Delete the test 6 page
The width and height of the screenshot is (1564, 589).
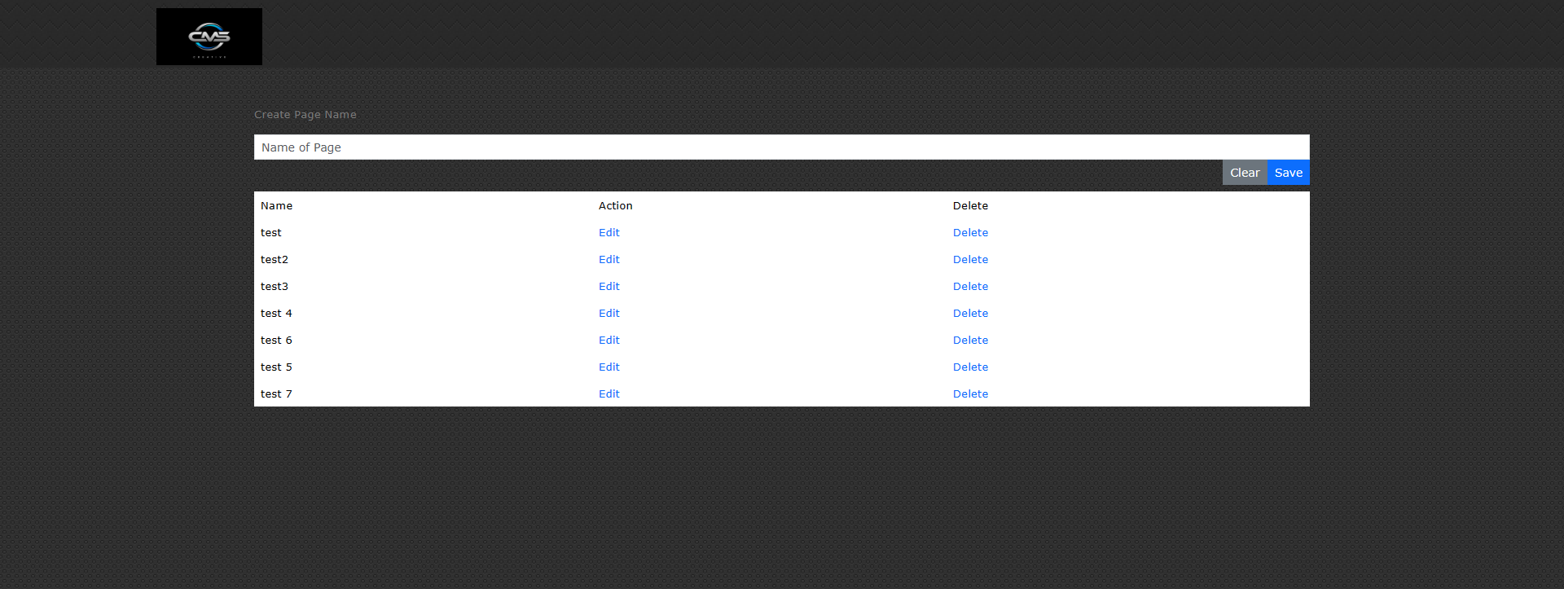pyautogui.click(x=970, y=341)
